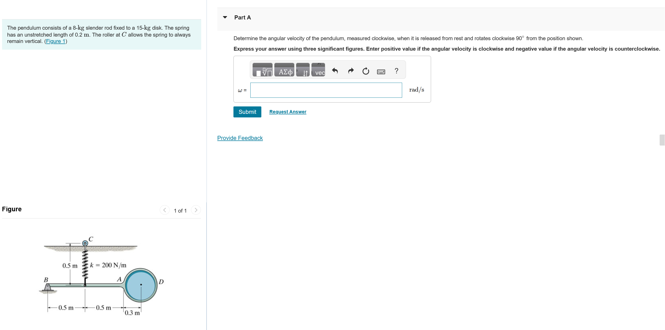665x330 pixels.
Task: Click the Part A header label
Action: [x=242, y=17]
